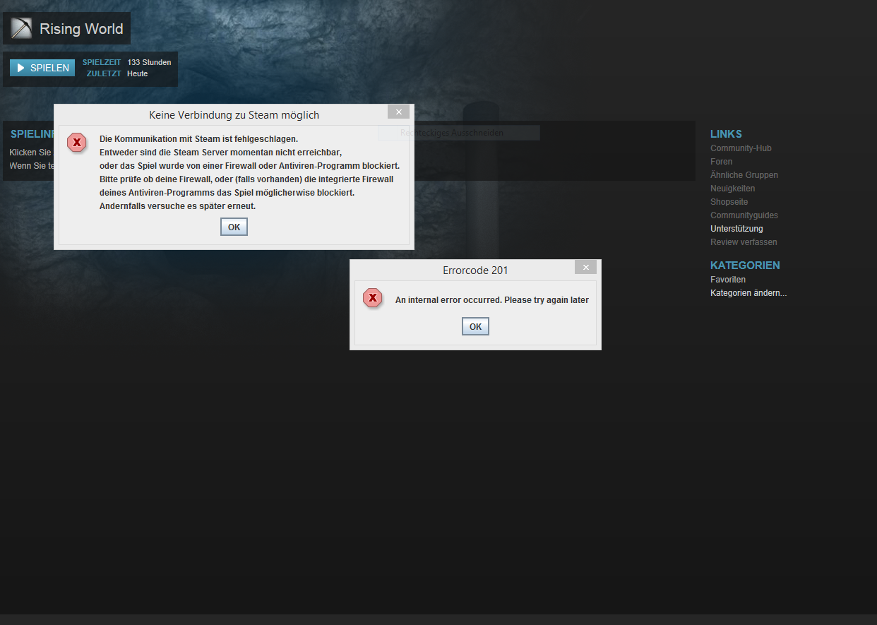Screen dimensions: 877x625
Task: Close the Errorcode 201 dialog window
Action: point(585,267)
